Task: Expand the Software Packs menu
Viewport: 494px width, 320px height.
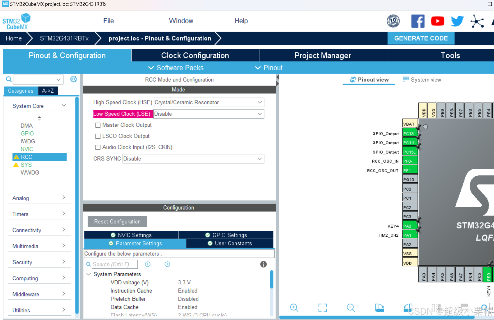Action: click(x=176, y=68)
